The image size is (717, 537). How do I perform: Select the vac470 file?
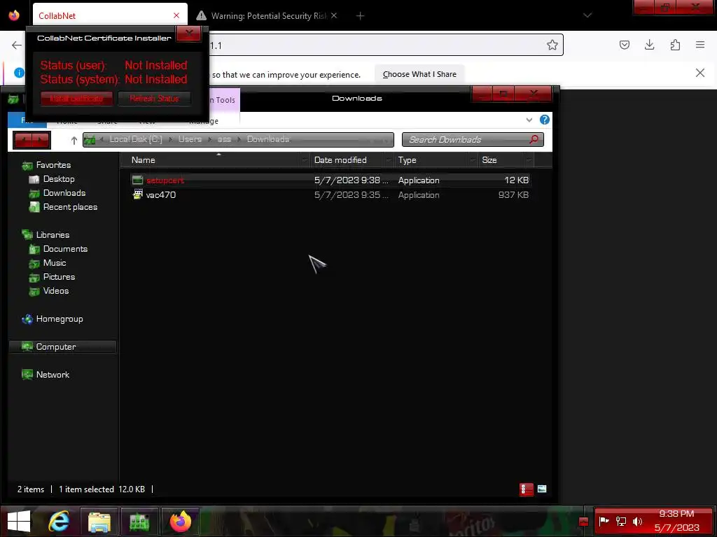[330, 195]
